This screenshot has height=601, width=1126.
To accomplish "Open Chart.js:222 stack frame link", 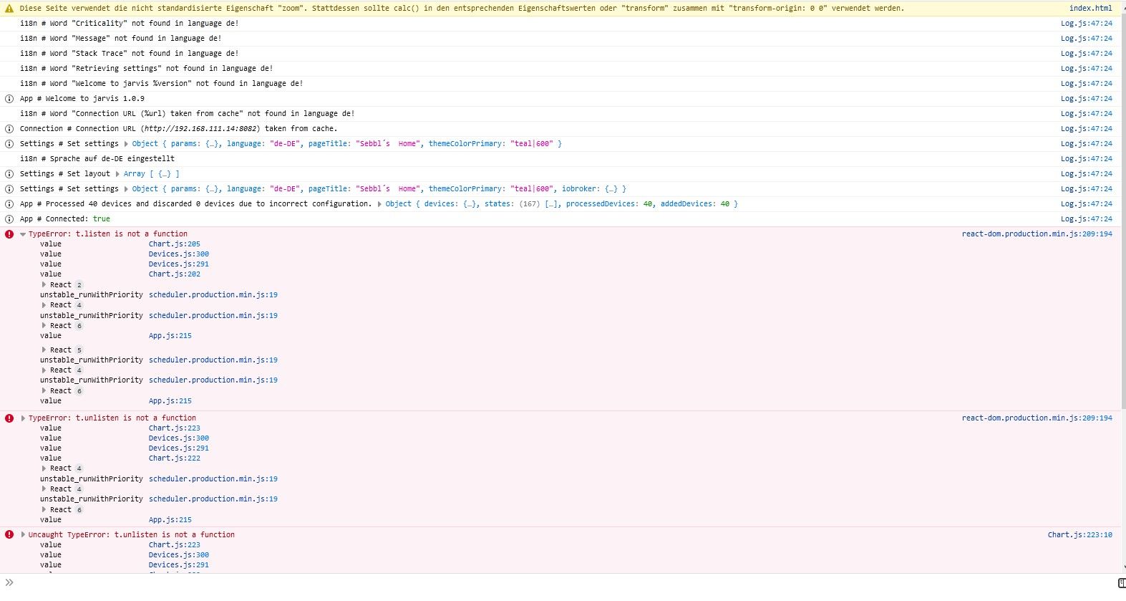I will [175, 458].
